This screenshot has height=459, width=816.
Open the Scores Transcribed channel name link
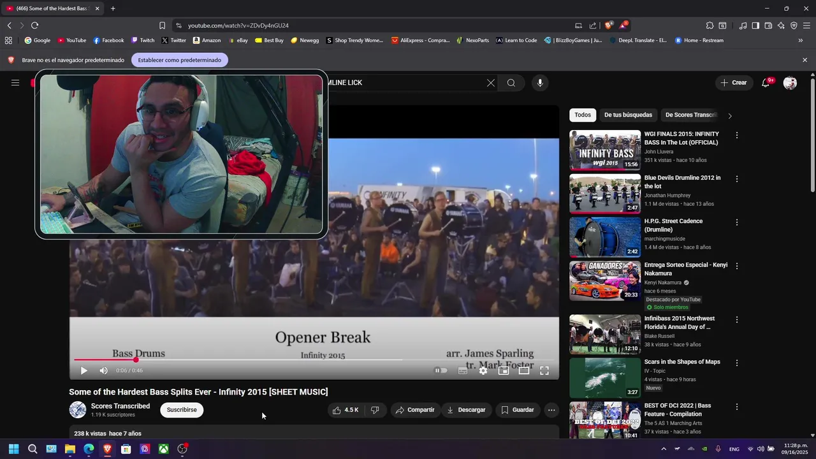coord(120,406)
